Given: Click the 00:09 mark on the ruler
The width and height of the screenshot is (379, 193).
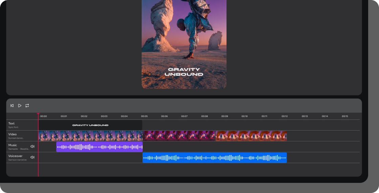Looking at the screenshot, I should 225,116.
